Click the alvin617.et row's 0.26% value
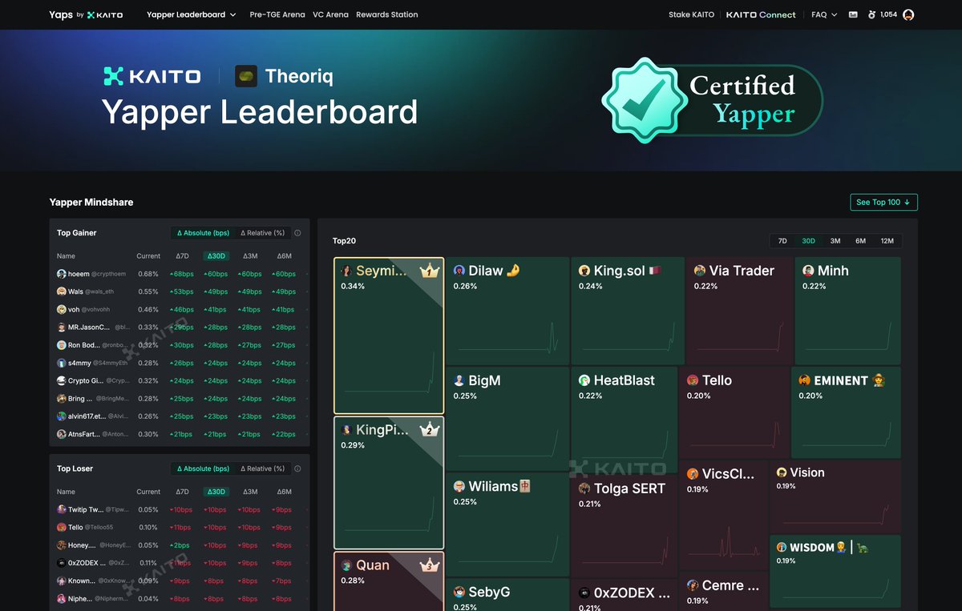The image size is (962, 611). tap(148, 416)
